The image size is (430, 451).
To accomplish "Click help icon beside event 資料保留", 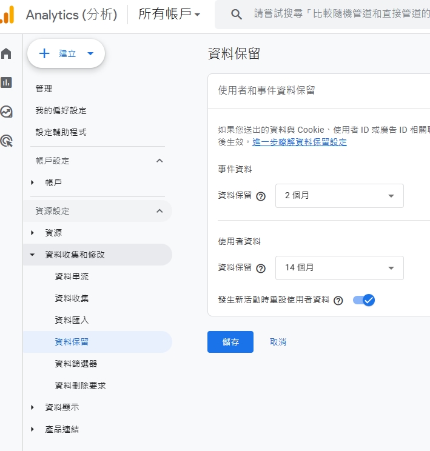I will [x=261, y=196].
